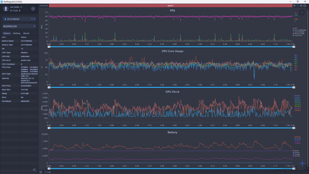Toggle the Jank legend item in FPS chart
This screenshot has width=309, height=174.
[x=298, y=32]
